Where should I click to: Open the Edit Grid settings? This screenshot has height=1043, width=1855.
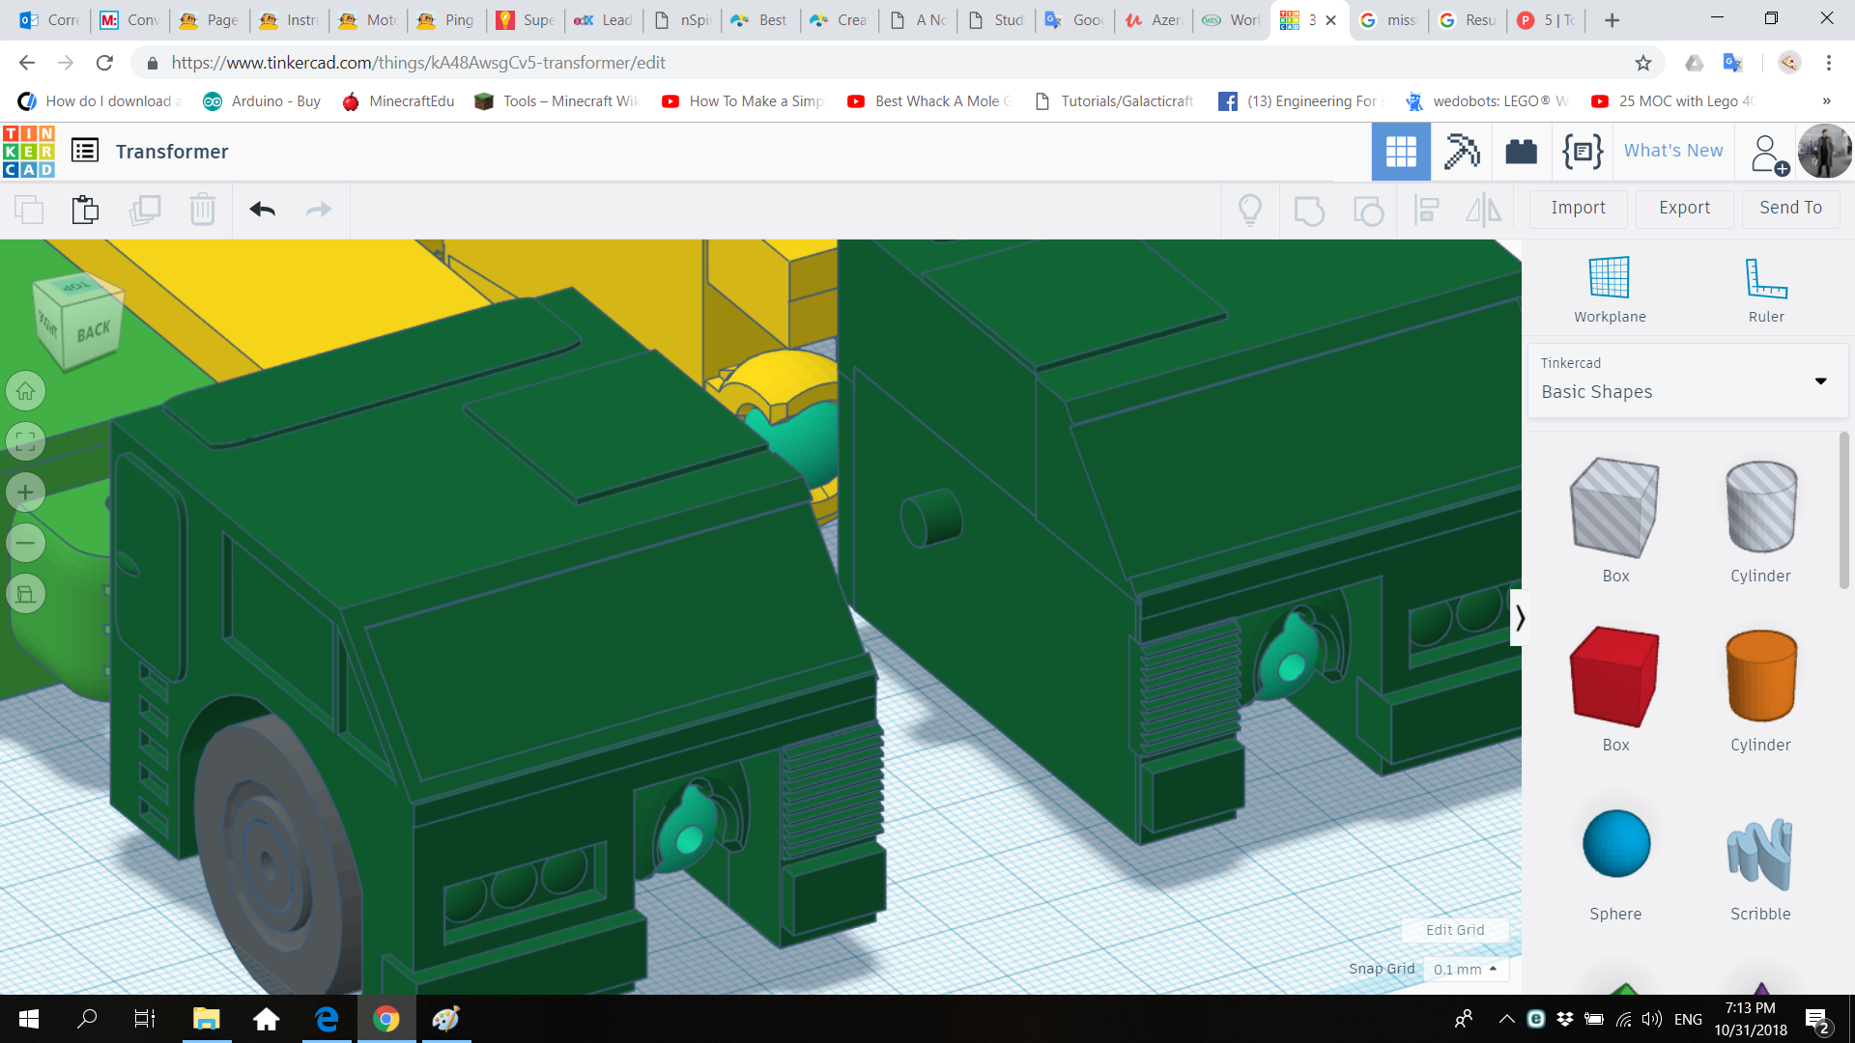click(x=1455, y=930)
